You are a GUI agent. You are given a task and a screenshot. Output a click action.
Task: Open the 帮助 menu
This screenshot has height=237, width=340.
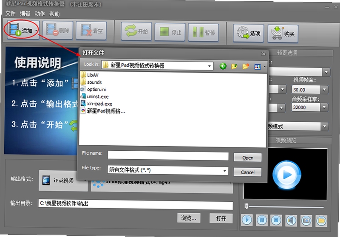[x=54, y=14]
